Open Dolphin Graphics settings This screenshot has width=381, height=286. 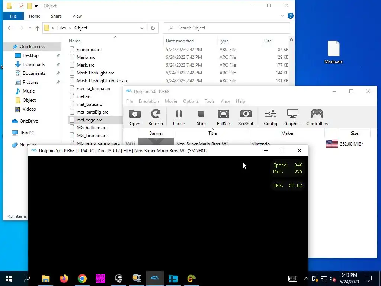click(292, 117)
